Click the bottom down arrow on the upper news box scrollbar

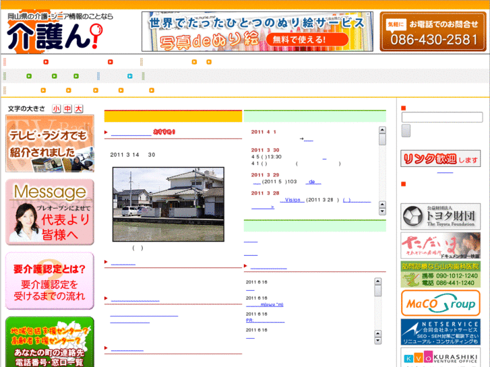click(382, 211)
